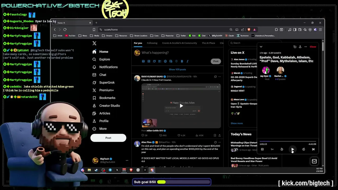Add a GIF in the composer
338x190 pixels.
click(149, 61)
